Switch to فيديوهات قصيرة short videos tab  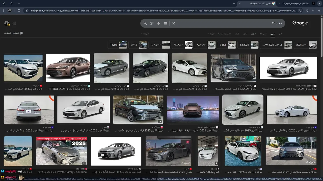225,34
